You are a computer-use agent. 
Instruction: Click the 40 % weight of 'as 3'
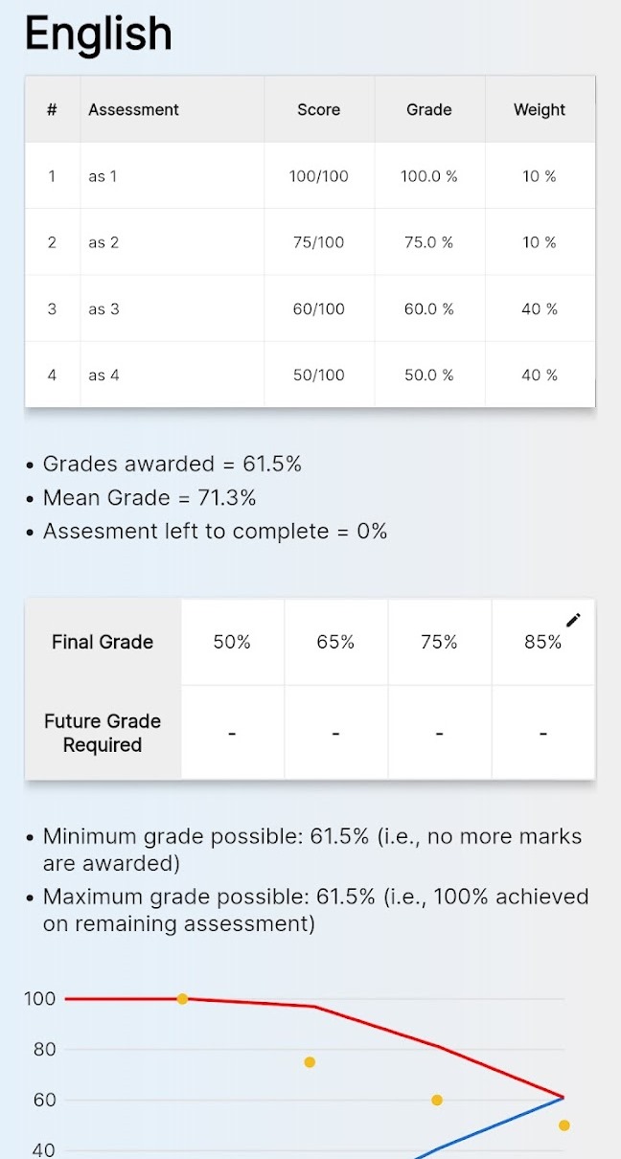click(x=540, y=308)
